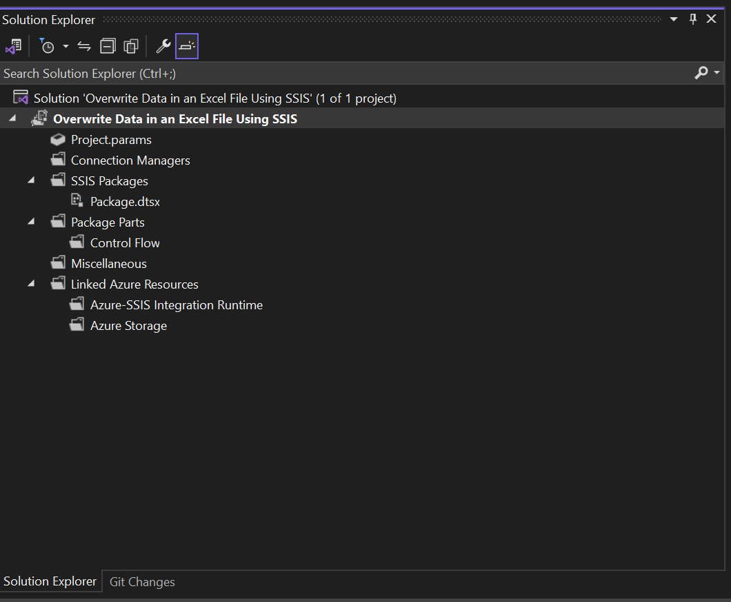Screen dimensions: 731x602
Task: Click Linked Azure Resources folder icon
Action: [x=58, y=283]
